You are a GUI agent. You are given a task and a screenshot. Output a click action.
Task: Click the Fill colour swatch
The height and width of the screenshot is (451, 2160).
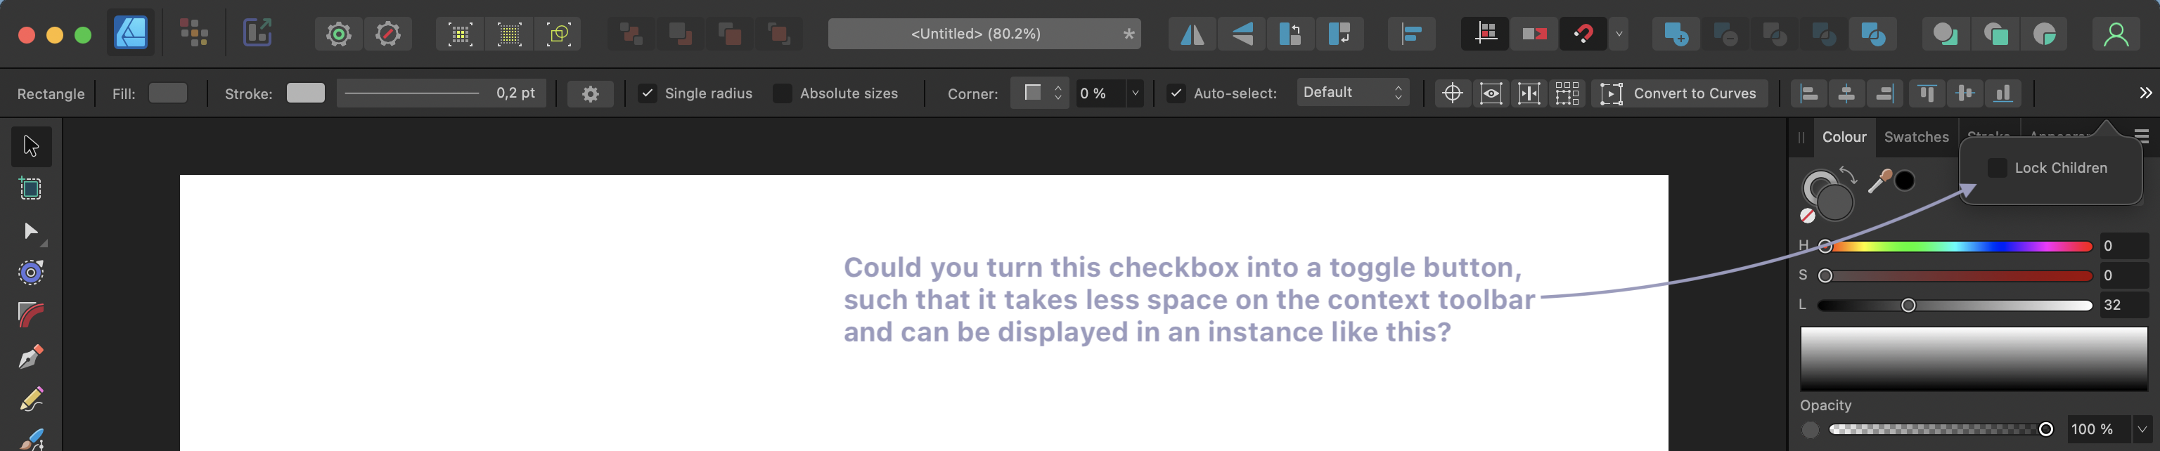[x=168, y=92]
